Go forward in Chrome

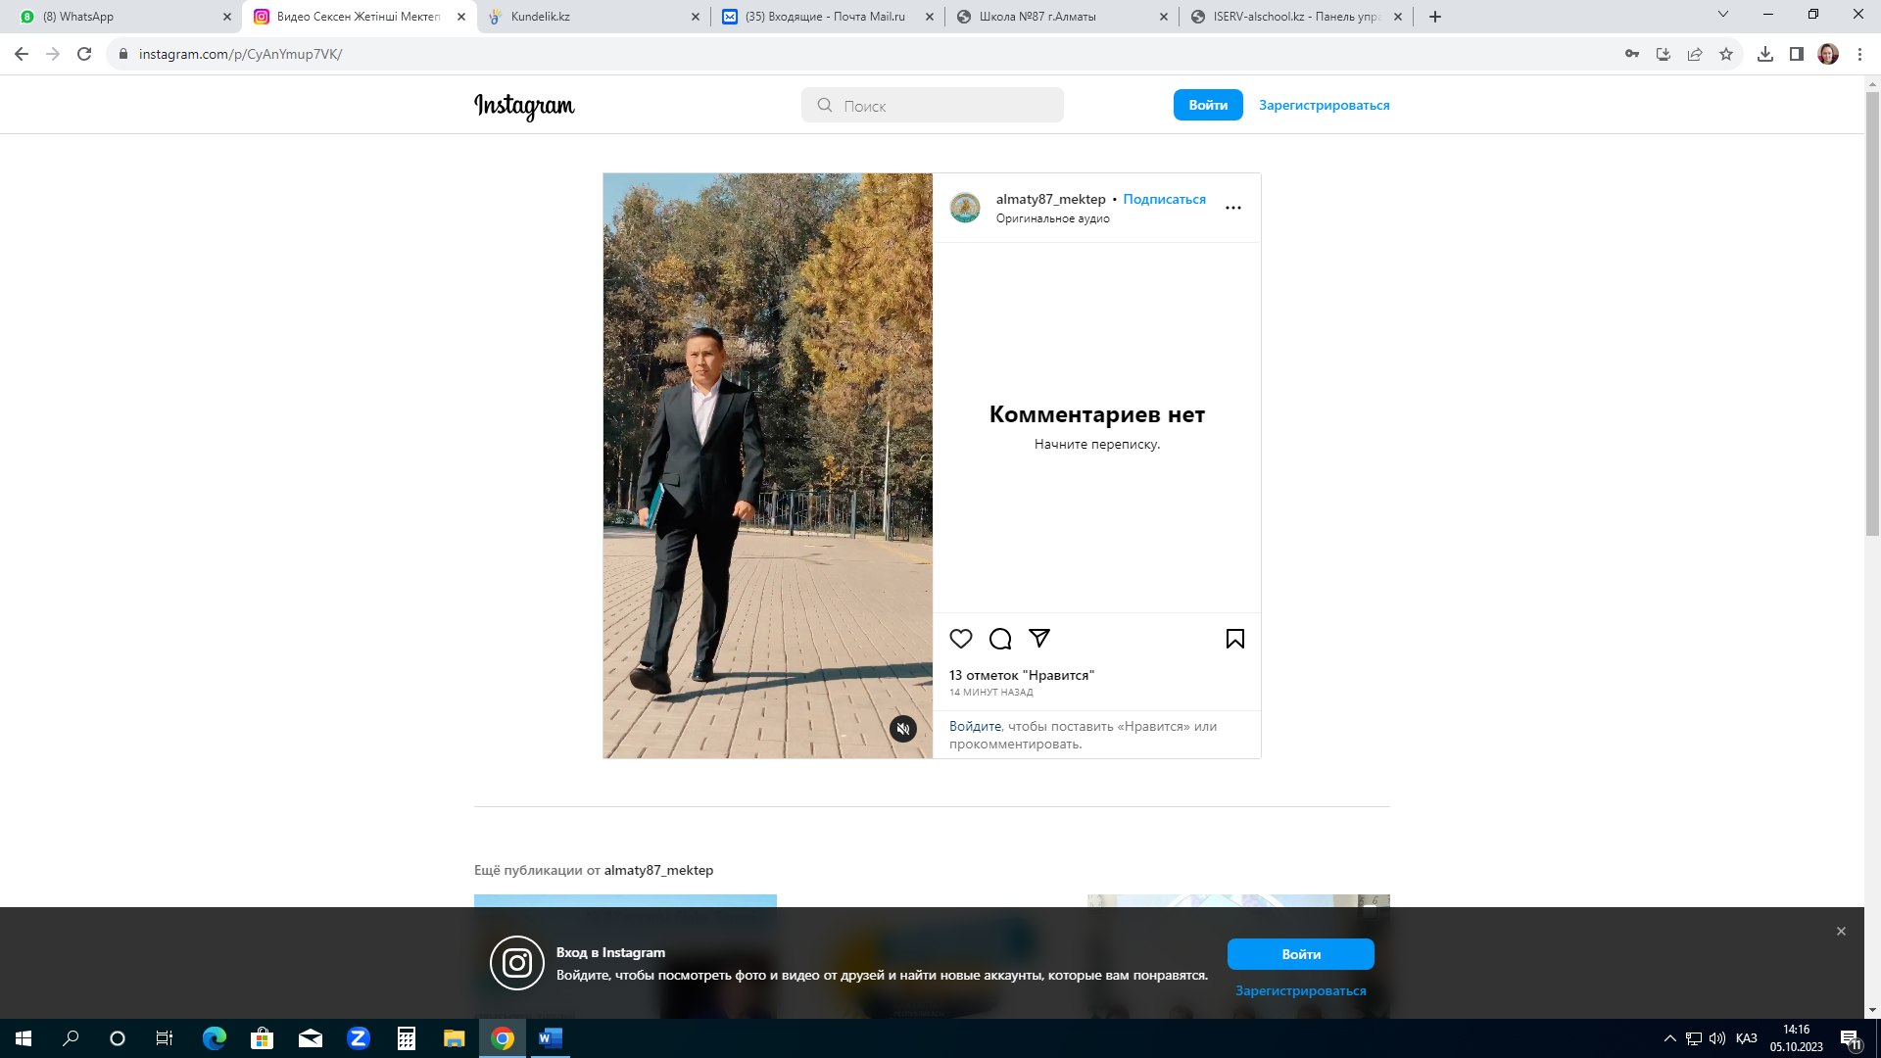click(53, 54)
